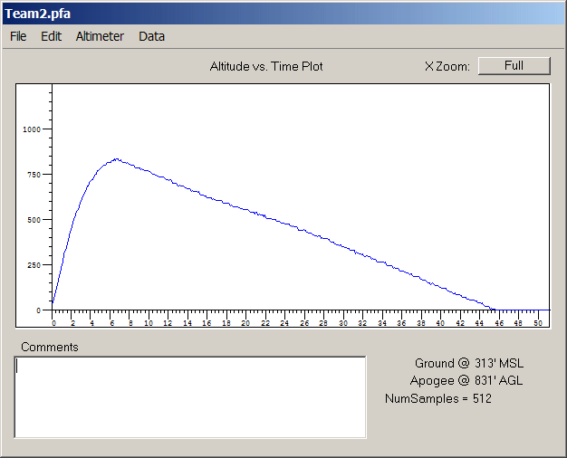Click the 50 tick on the time axis
The width and height of the screenshot is (567, 458).
point(537,323)
